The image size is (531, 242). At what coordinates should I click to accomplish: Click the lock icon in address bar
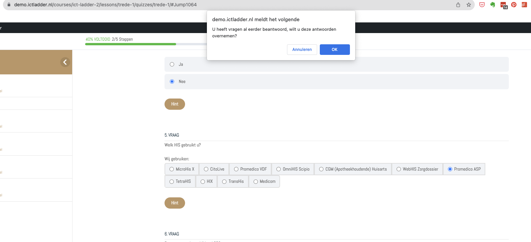coord(9,5)
